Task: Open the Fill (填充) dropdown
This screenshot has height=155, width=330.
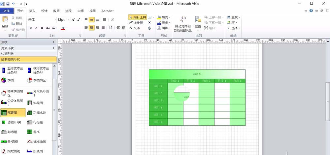Action: [164, 17]
